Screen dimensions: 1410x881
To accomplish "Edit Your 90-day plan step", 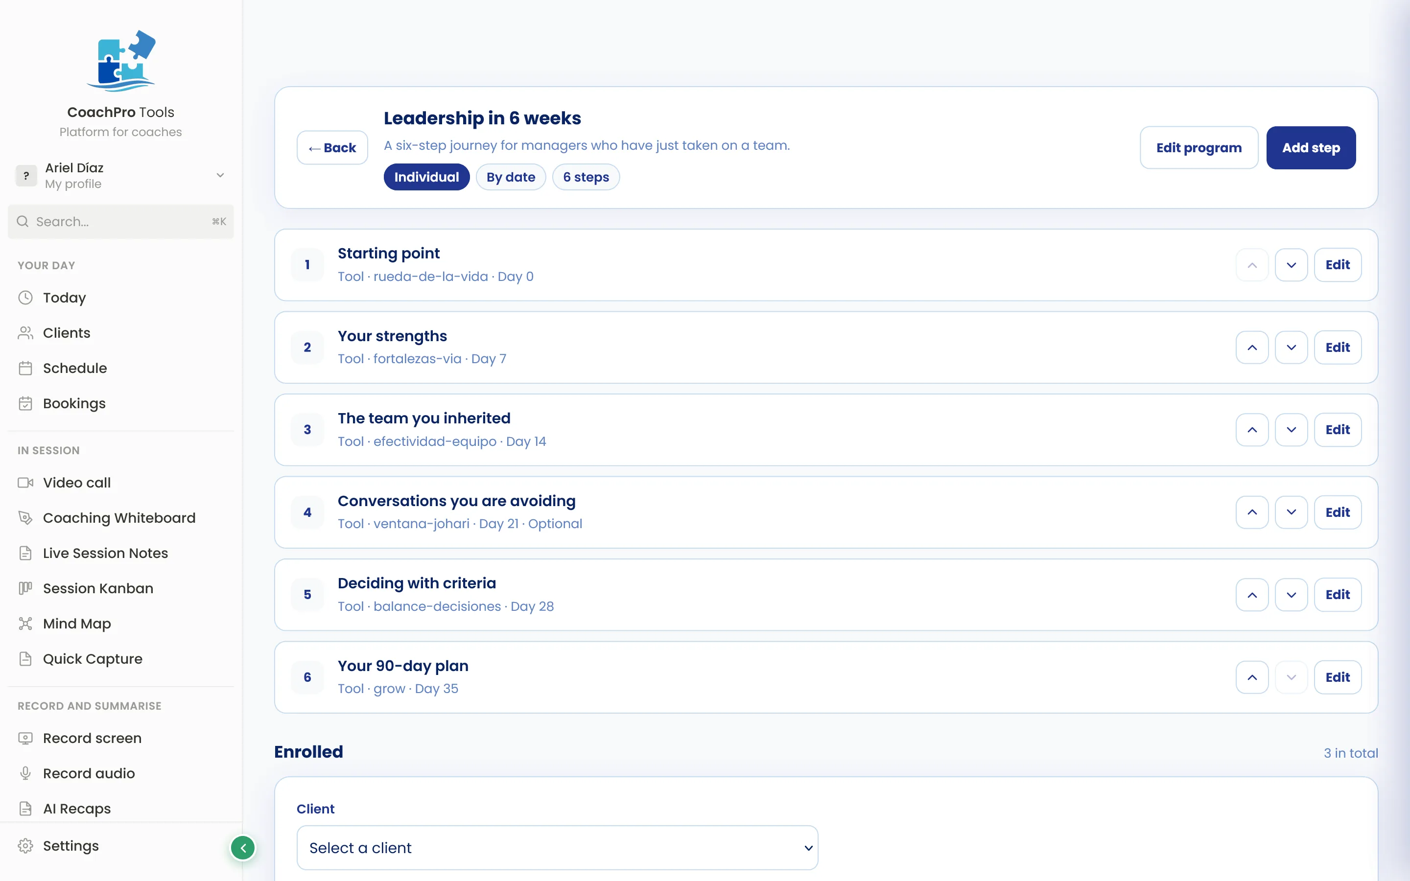I will pos(1338,677).
